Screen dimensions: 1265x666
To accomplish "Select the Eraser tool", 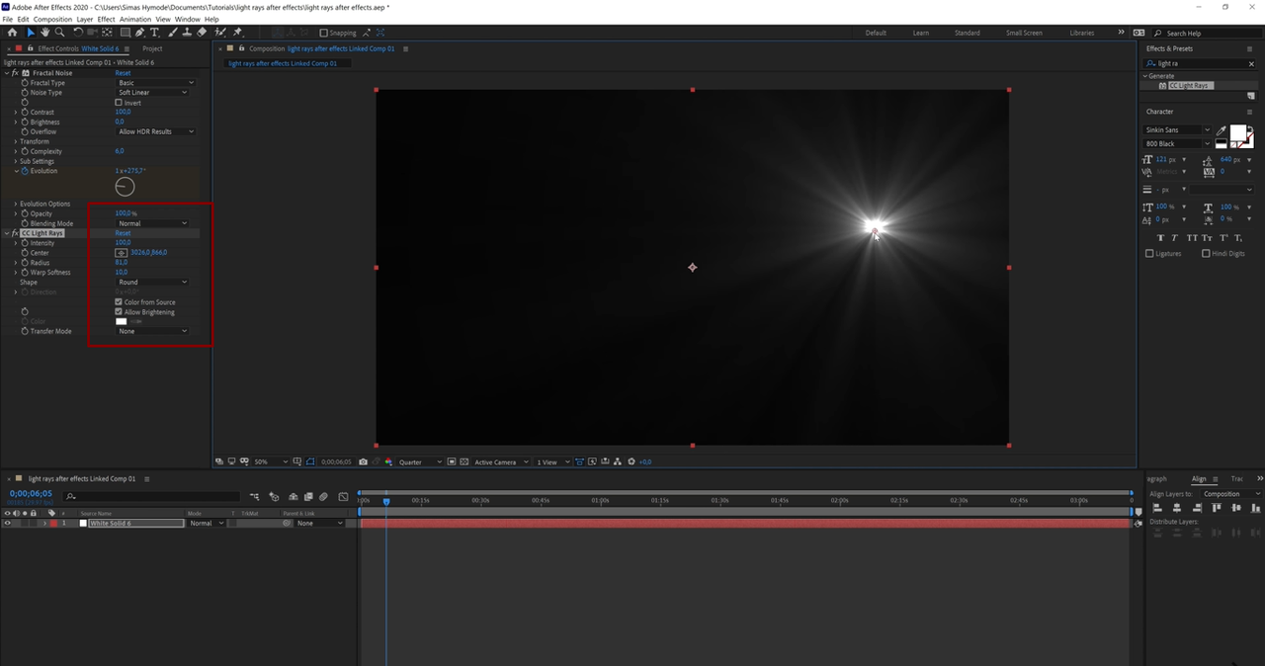I will click(202, 33).
